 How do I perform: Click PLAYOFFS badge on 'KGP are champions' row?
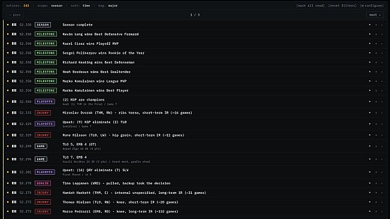pyautogui.click(x=45, y=102)
